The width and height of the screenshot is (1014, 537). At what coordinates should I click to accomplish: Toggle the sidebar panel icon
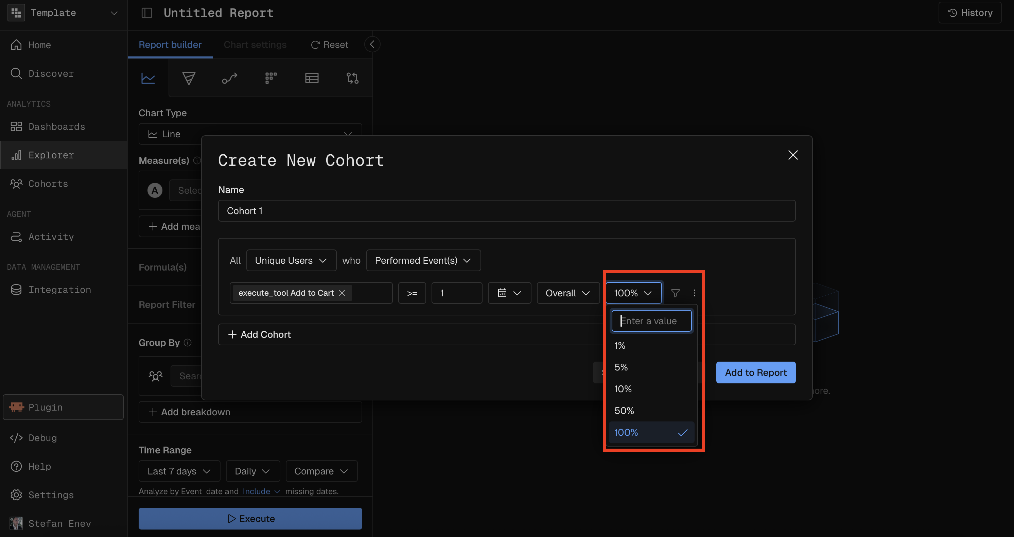click(x=147, y=13)
